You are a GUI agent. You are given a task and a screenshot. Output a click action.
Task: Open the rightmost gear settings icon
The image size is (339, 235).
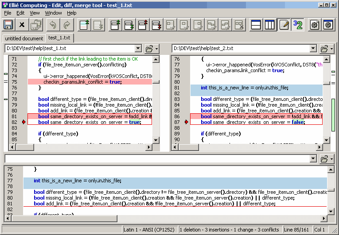click(328, 25)
